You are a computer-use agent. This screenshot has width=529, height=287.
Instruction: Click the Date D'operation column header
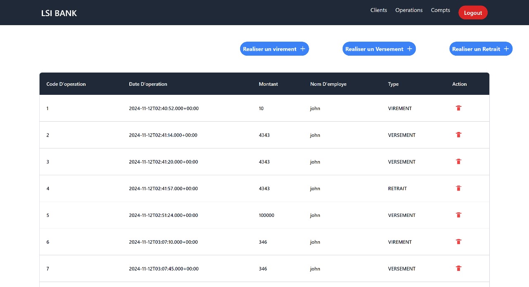point(148,84)
